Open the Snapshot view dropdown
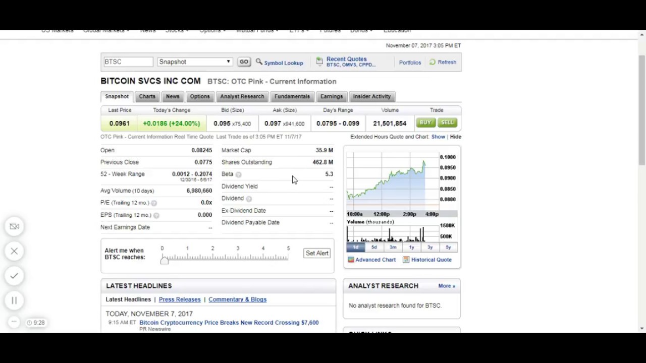Viewport: 646px width, 363px height. tap(195, 62)
